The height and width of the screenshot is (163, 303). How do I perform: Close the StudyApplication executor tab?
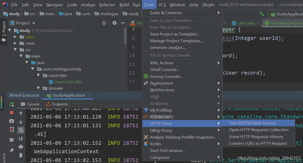pyautogui.click(x=88, y=95)
